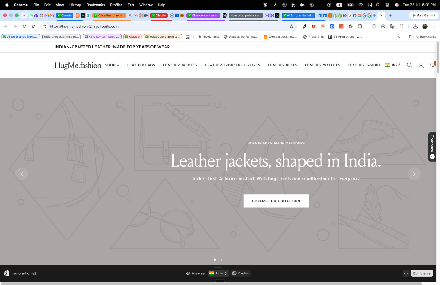440x285 pixels.
Task: Open Google Lens search icon
Action: tap(383, 26)
